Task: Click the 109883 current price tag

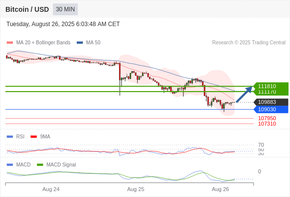Action: [x=271, y=102]
